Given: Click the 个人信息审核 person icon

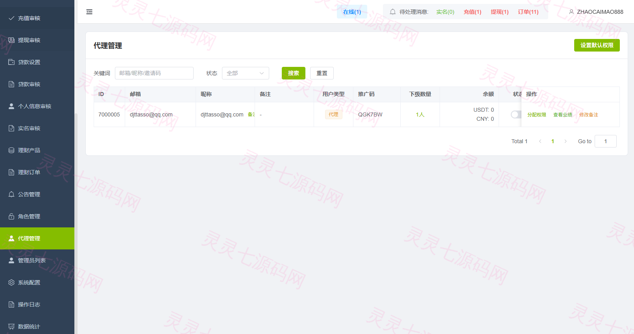Looking at the screenshot, I should (11, 106).
